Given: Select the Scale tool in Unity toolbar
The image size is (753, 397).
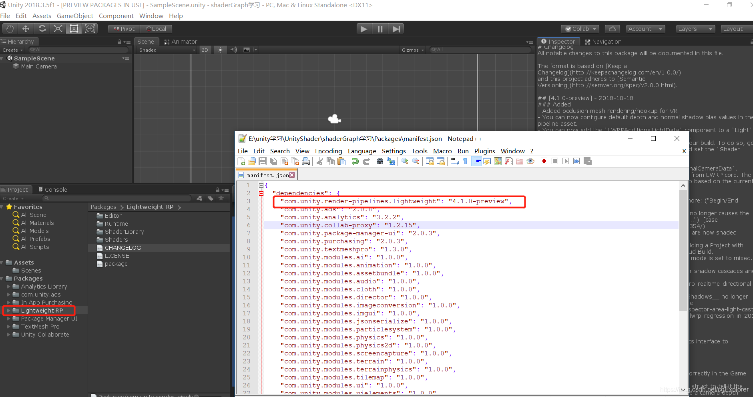Looking at the screenshot, I should pyautogui.click(x=58, y=29).
